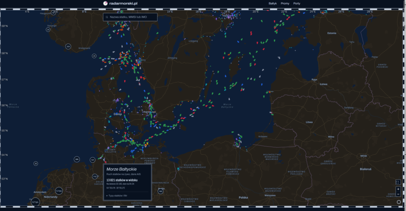This screenshot has height=211, width=406.
Task: Click the Litwa country label
Action: [309, 122]
